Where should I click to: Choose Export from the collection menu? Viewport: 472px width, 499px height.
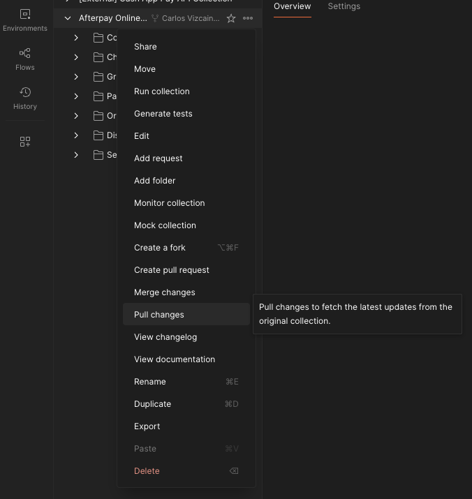tap(147, 426)
